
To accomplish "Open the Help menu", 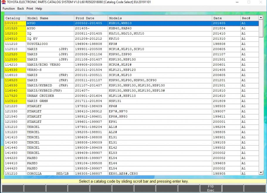I will pyautogui.click(x=39, y=9).
